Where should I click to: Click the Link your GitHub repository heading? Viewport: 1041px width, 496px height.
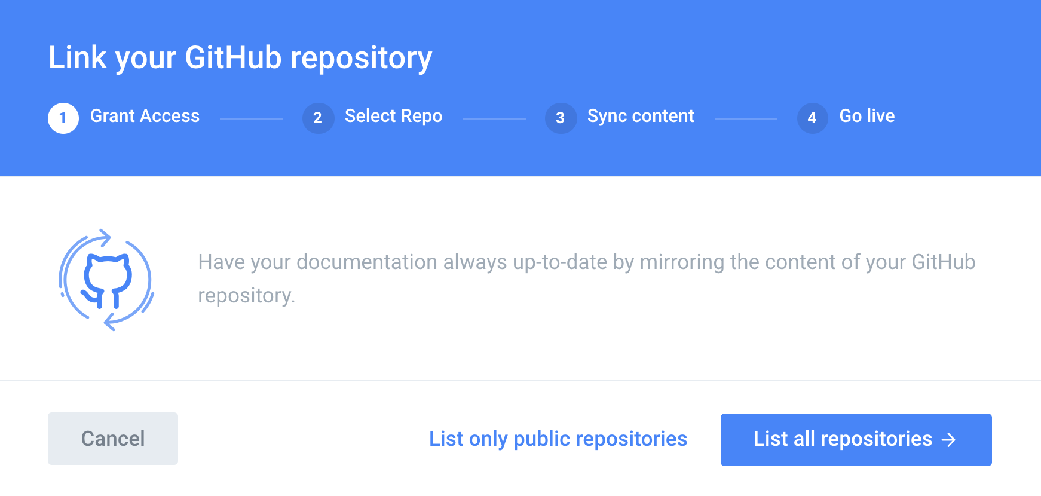(x=240, y=58)
